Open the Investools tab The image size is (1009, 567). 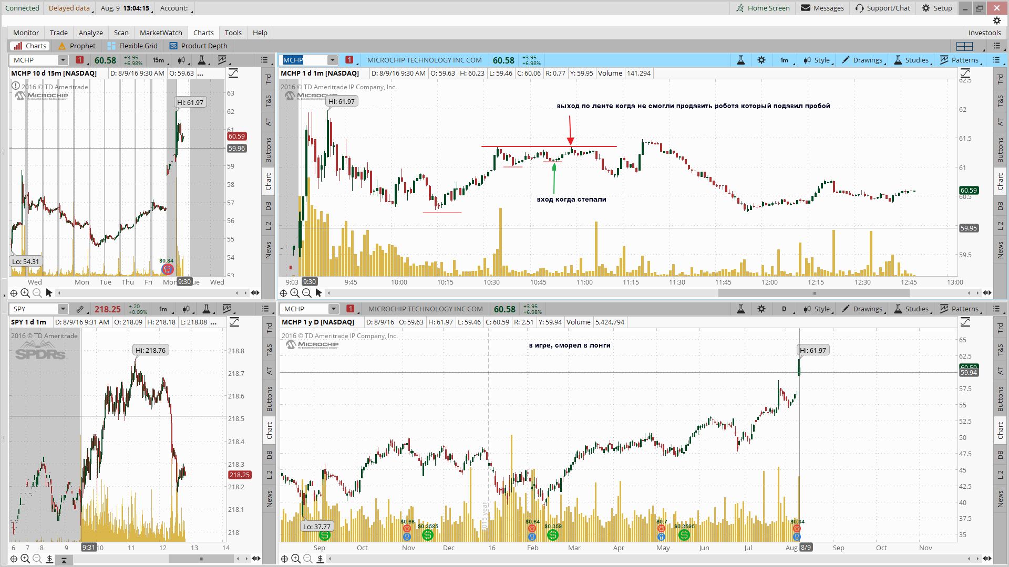[984, 33]
